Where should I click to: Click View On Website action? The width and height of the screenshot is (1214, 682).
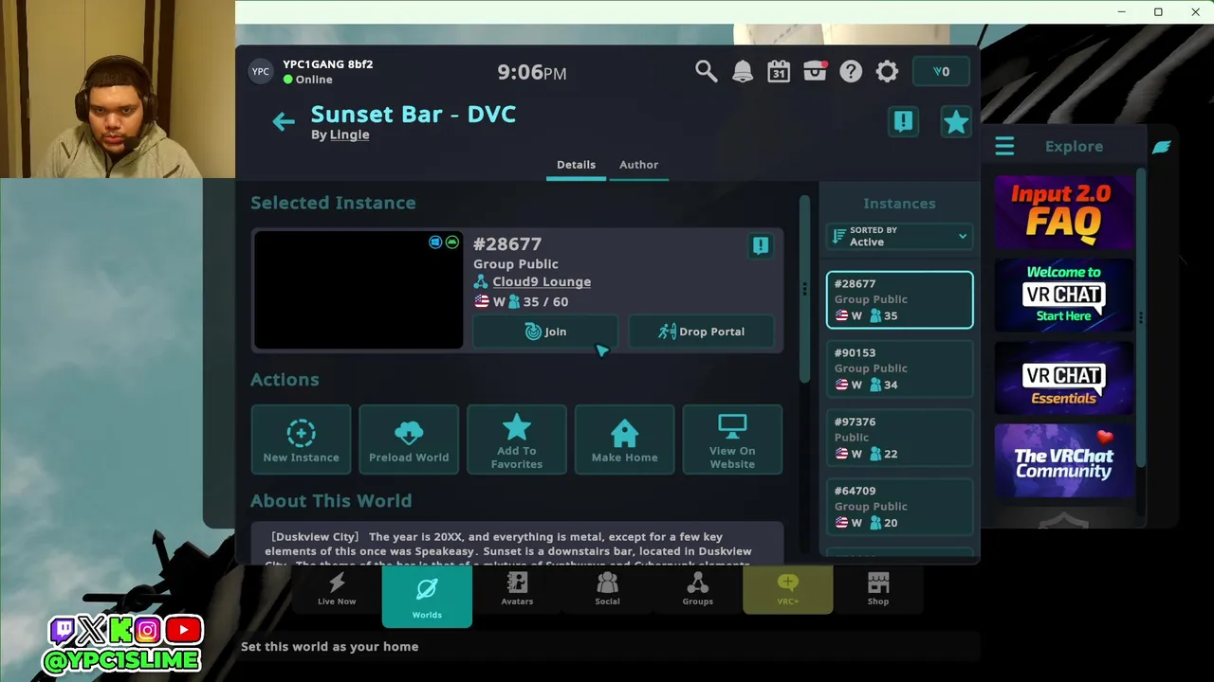click(732, 440)
